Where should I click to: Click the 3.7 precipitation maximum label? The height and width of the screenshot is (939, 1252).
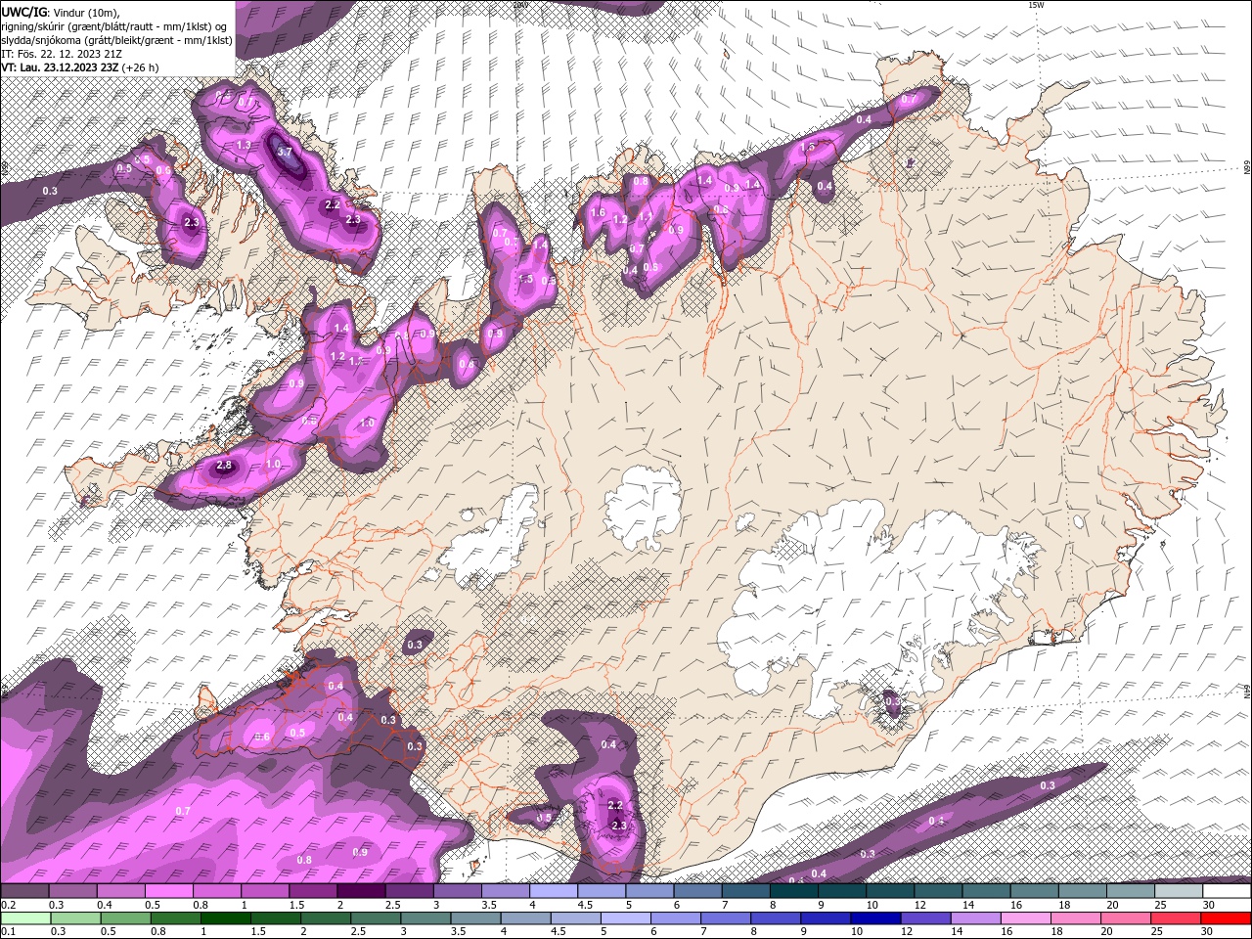point(285,152)
